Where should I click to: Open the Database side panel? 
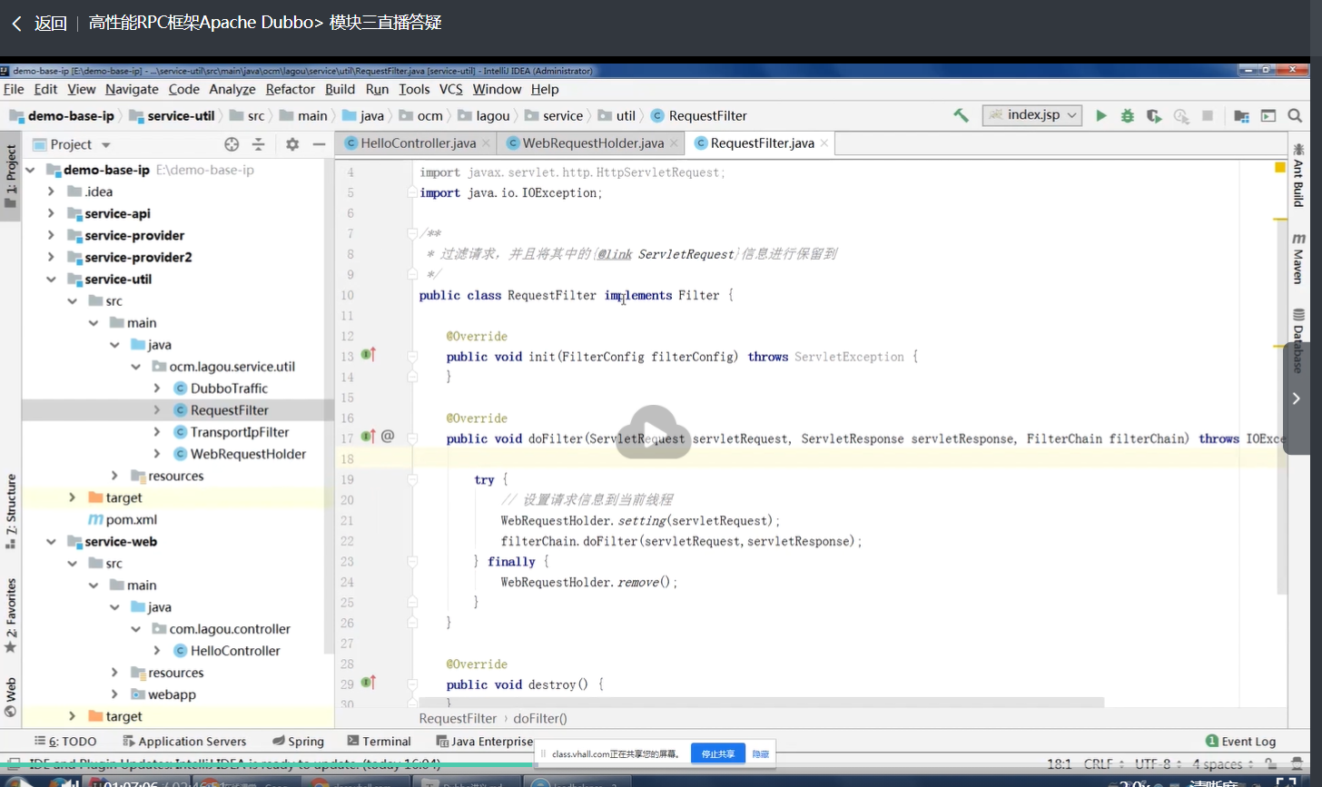(1298, 340)
